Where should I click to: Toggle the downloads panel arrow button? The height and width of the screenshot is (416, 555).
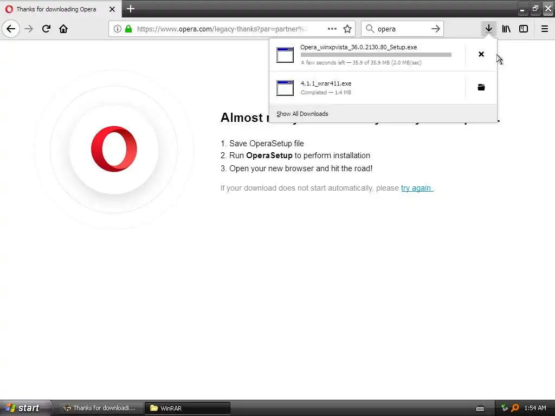[489, 29]
